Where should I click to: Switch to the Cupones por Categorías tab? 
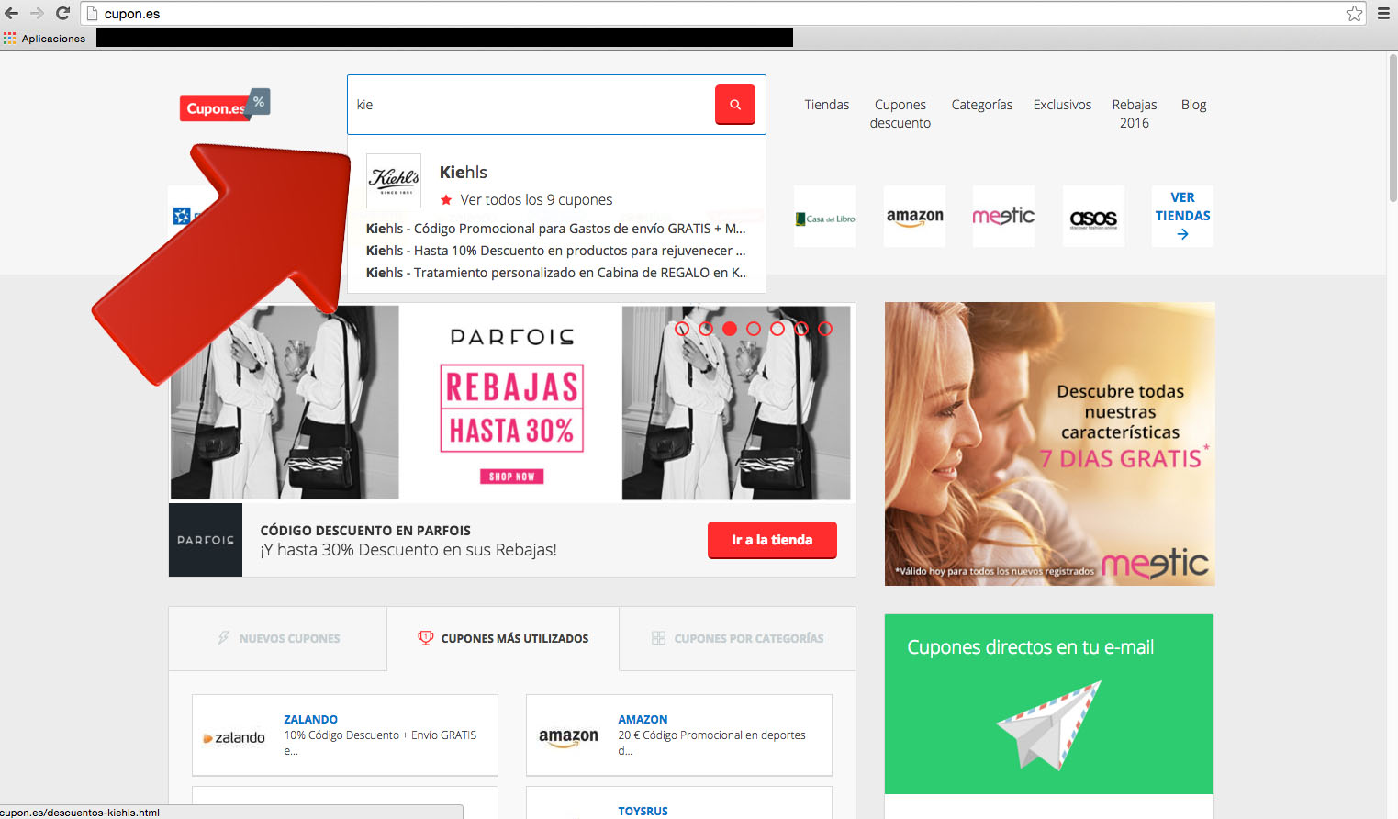[x=738, y=638]
